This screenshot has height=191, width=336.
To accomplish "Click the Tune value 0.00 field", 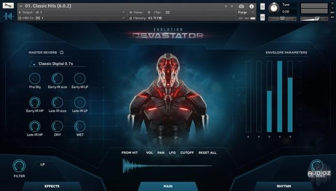I will (286, 11).
